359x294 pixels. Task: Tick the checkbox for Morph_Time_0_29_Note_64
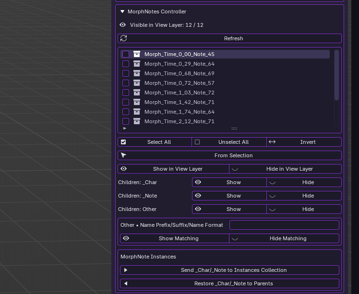pos(126,64)
